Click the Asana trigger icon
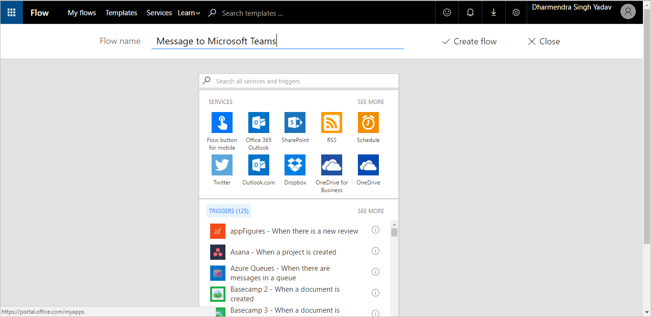This screenshot has height=317, width=651. coord(218,252)
